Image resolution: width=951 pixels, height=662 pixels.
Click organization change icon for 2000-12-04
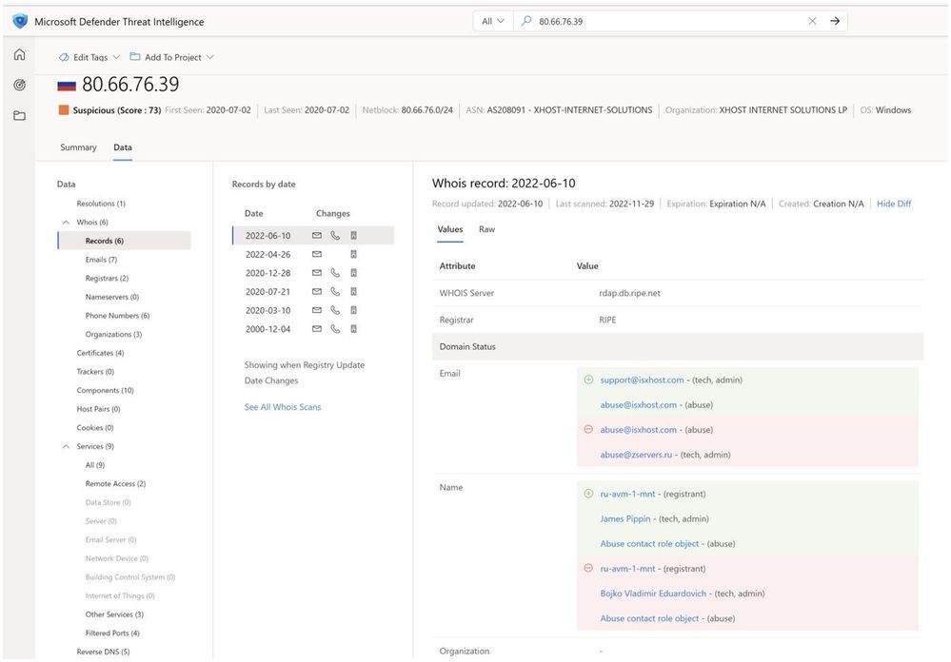click(x=353, y=328)
